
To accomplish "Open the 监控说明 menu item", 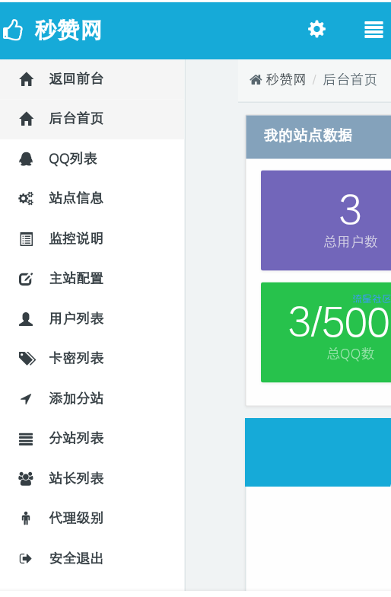I will pyautogui.click(x=93, y=239).
